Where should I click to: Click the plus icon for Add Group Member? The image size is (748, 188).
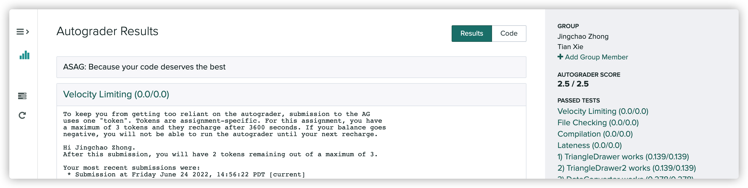click(560, 57)
